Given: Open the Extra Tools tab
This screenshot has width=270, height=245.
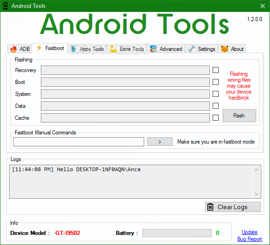Looking at the screenshot, I should coord(127,49).
